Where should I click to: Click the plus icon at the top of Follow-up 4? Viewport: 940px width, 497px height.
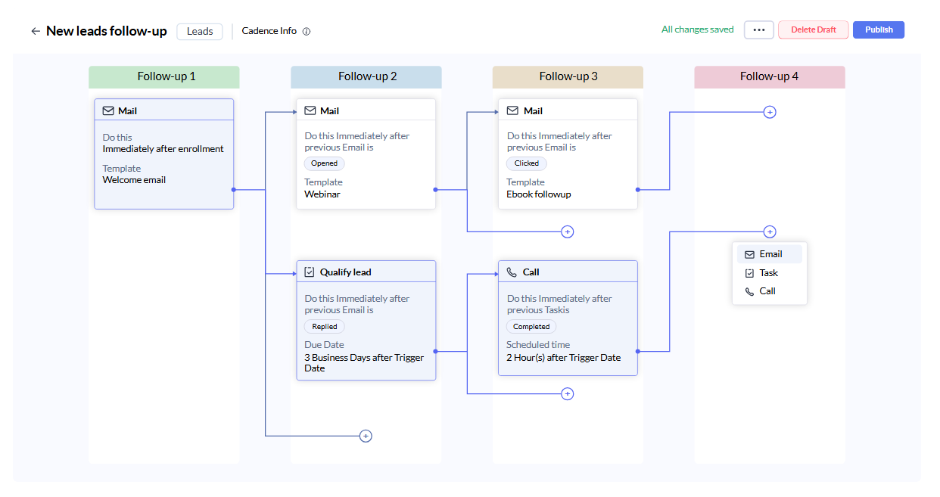click(770, 112)
